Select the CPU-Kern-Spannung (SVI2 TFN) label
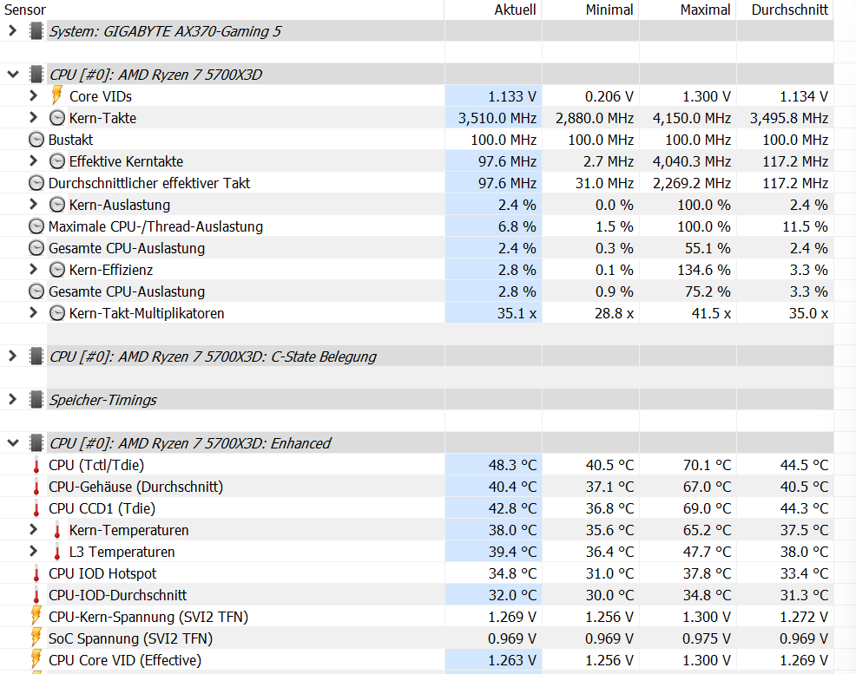 tap(148, 617)
